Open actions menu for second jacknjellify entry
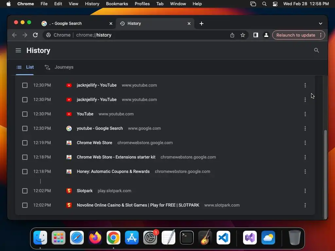This screenshot has height=251, width=335. point(305,100)
